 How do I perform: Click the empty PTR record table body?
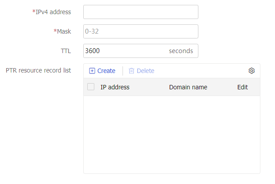tap(172, 134)
